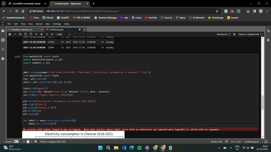Viewport: 271px width, 152px height.
Task: Click Ln 1, Col 1 status entry
Action: (x=236, y=142)
